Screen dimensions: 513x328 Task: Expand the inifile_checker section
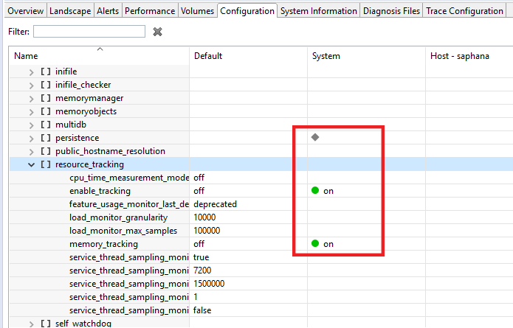[31, 85]
